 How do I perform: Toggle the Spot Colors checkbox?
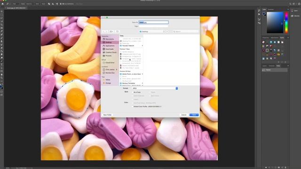pos(150,96)
